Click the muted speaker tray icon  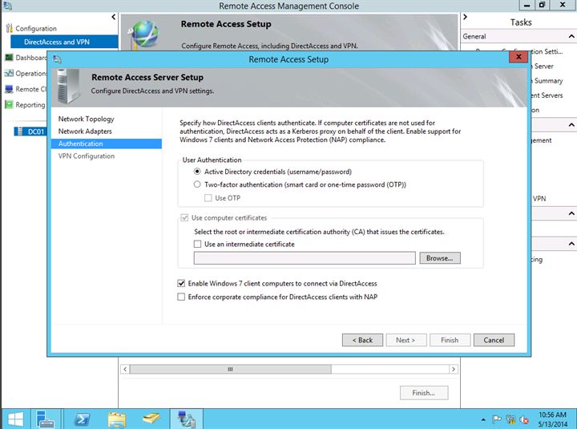coord(524,419)
